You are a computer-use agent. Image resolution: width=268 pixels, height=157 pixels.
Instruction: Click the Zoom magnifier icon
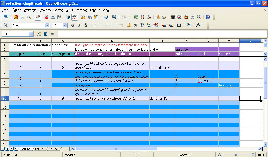click(199, 17)
